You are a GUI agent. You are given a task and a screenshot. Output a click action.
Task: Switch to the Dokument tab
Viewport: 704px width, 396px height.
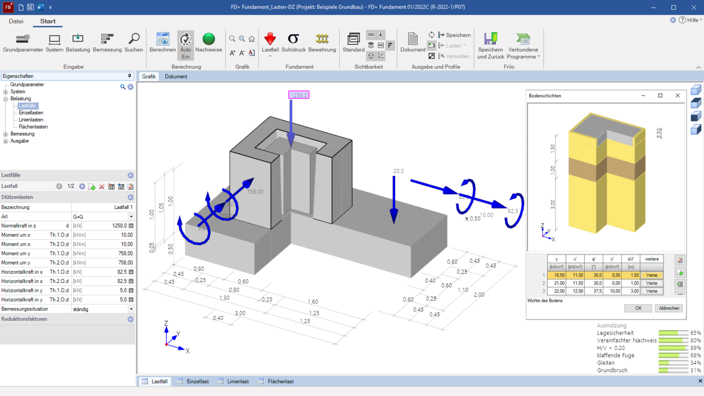[x=176, y=77]
